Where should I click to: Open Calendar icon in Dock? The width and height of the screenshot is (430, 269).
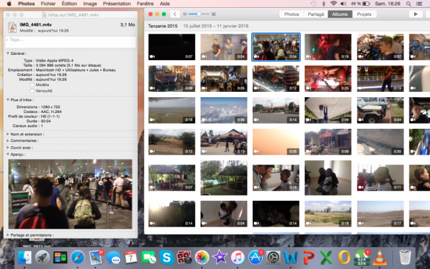(131, 257)
